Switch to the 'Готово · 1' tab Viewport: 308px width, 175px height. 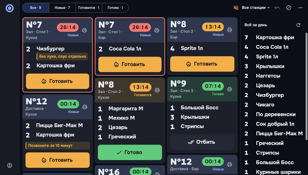click(115, 8)
